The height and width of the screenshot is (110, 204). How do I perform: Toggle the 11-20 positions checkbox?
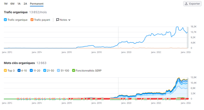[x=31, y=71]
